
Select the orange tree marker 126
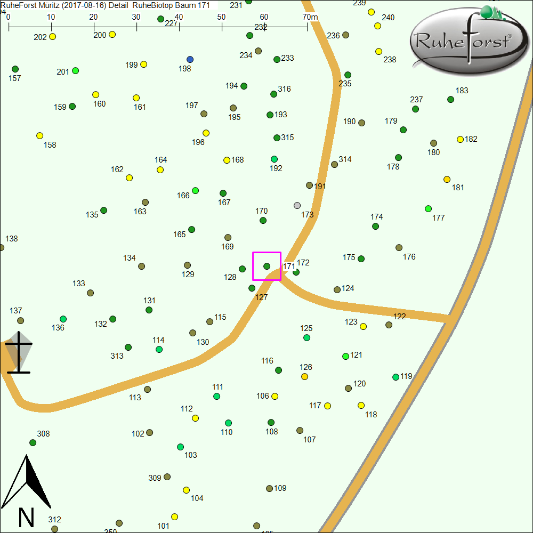[304, 377]
